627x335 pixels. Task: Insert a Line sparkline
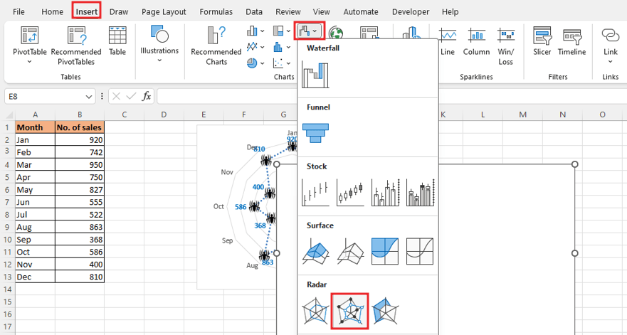[x=448, y=41]
